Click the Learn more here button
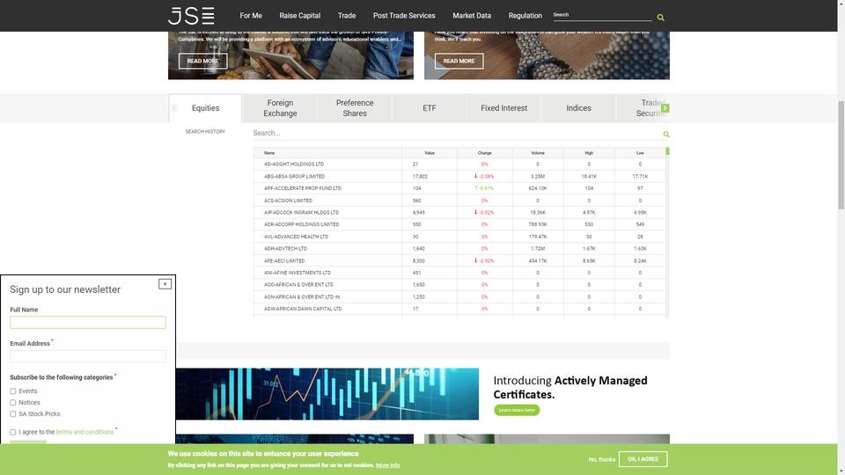Viewport: 845px width, 475px height. tap(517, 411)
